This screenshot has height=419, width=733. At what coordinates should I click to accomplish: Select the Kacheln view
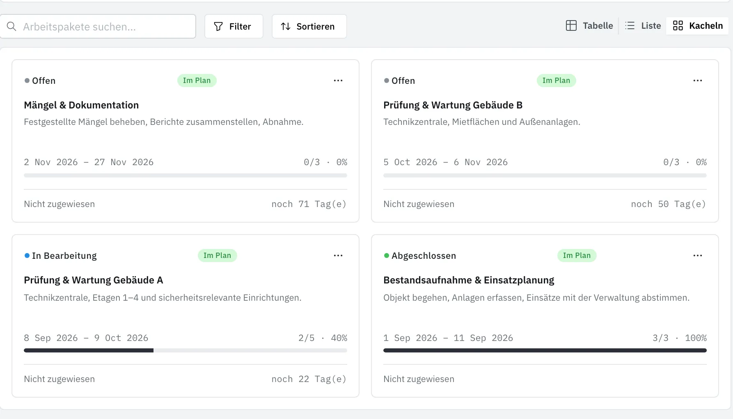(698, 26)
